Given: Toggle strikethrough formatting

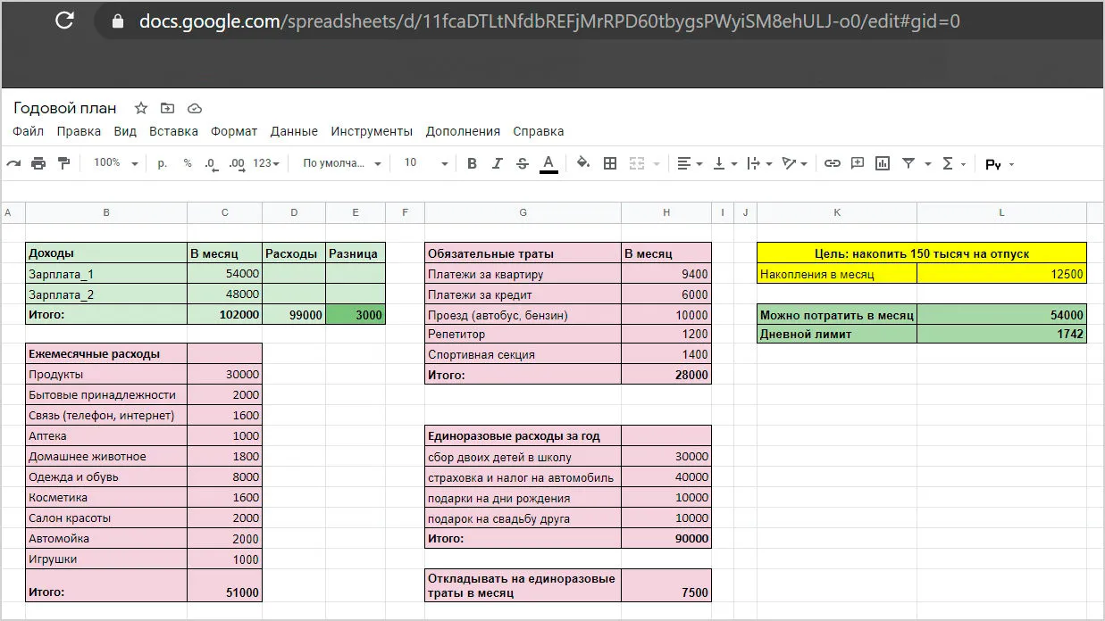Looking at the screenshot, I should click(x=523, y=163).
